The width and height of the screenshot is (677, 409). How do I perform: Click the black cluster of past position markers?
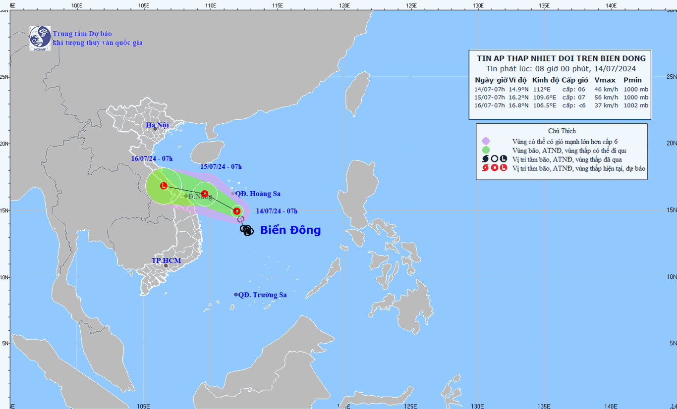(x=246, y=230)
